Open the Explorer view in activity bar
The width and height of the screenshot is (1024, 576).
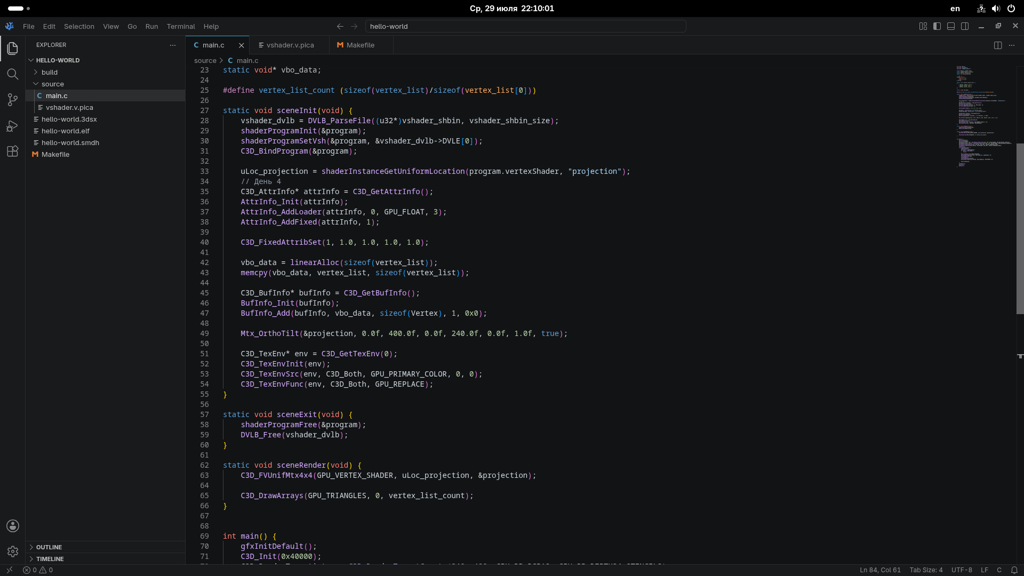(13, 49)
